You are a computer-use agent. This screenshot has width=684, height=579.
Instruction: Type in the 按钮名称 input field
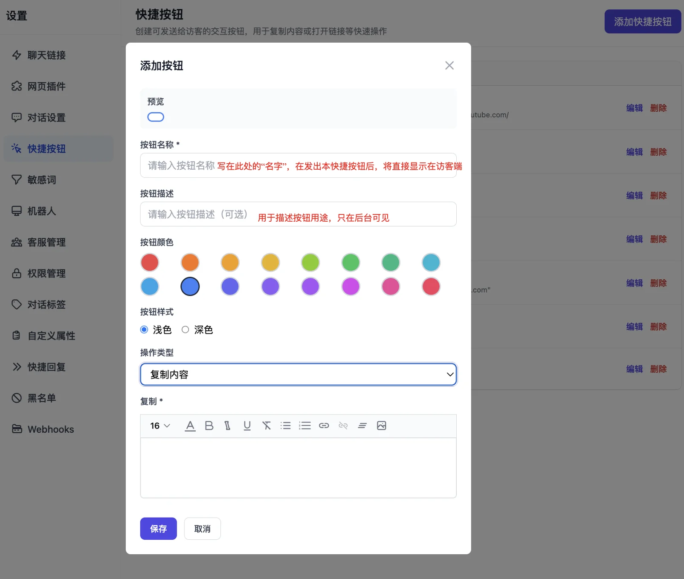pos(298,165)
